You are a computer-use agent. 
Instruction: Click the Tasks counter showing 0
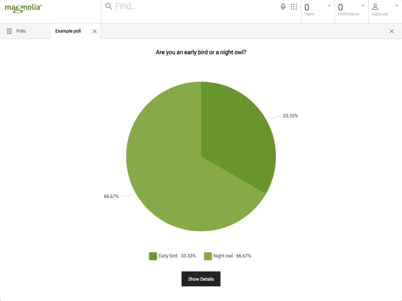(307, 7)
